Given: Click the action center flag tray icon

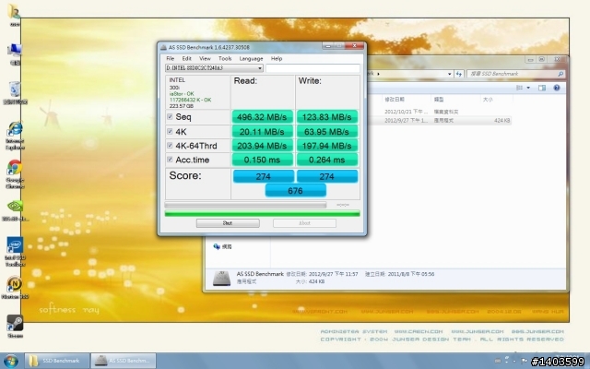Looking at the screenshot, I should 525,361.
